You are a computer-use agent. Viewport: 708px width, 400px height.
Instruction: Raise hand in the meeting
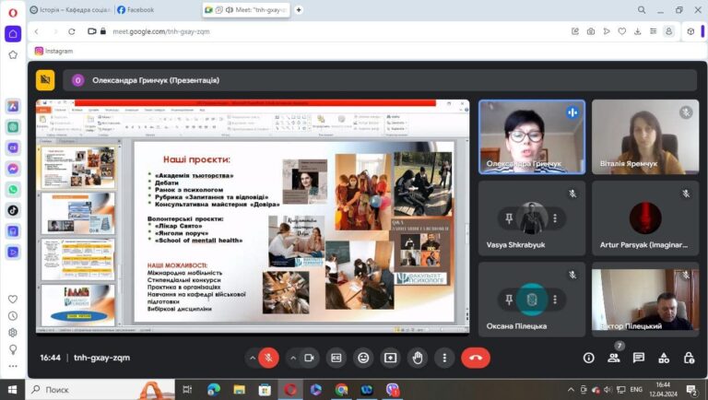point(418,358)
